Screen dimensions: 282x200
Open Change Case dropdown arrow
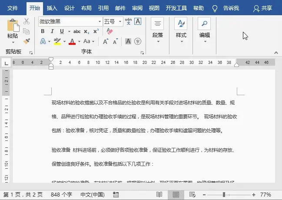pos(93,42)
